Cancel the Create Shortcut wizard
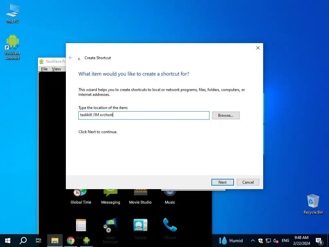 (248, 182)
